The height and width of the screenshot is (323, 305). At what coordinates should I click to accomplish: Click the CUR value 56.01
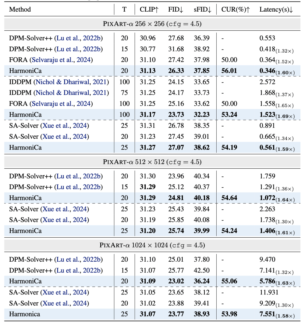pos(229,71)
